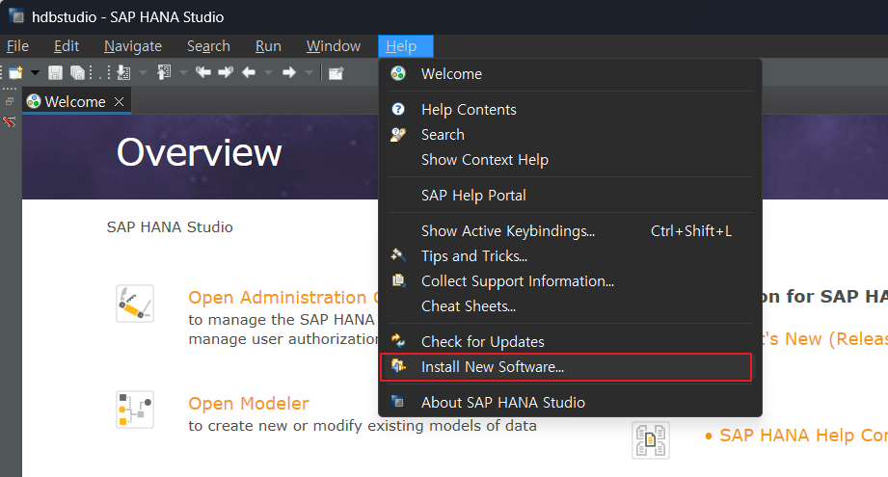Jump to previous edit location icon
888x477 pixels.
202,72
